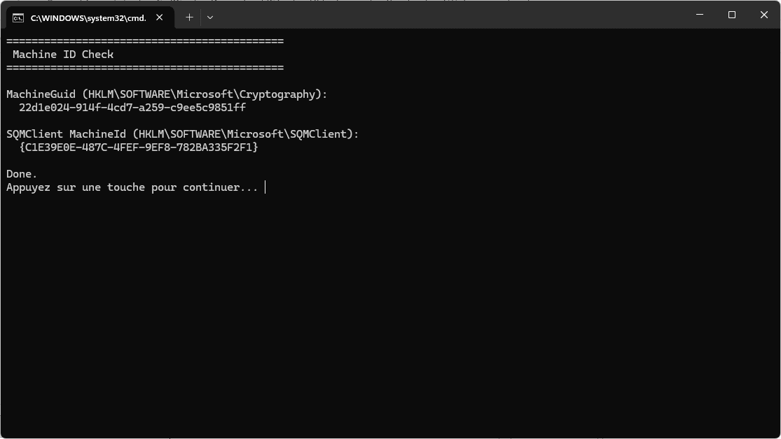Click the machine ID value starting with {C1E39E0E

(x=139, y=147)
